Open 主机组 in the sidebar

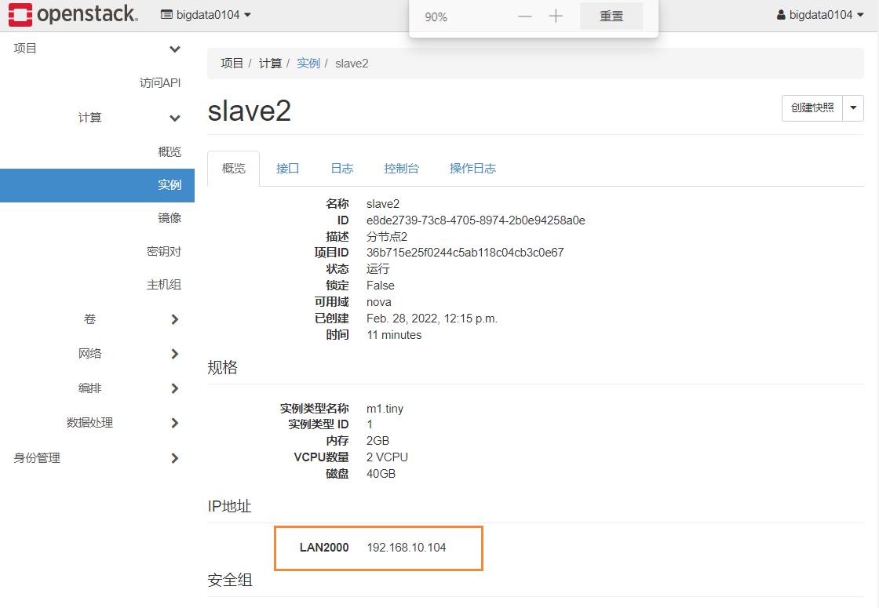pos(164,285)
